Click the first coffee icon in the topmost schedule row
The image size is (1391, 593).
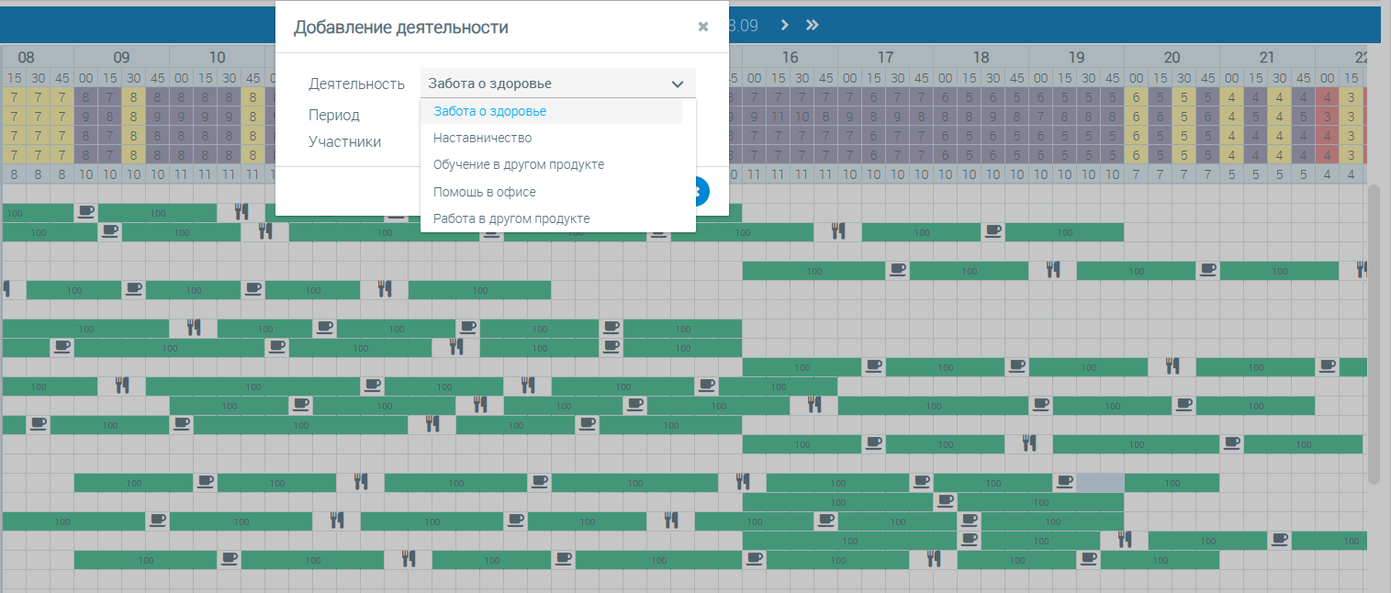click(85, 212)
